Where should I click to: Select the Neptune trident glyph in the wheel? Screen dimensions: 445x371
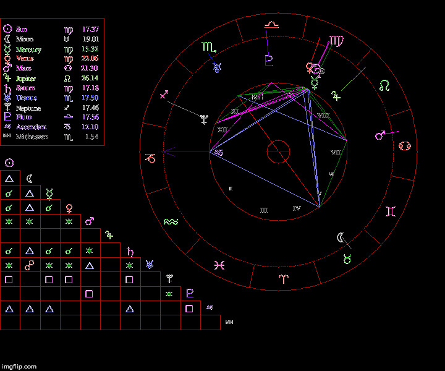point(205,120)
